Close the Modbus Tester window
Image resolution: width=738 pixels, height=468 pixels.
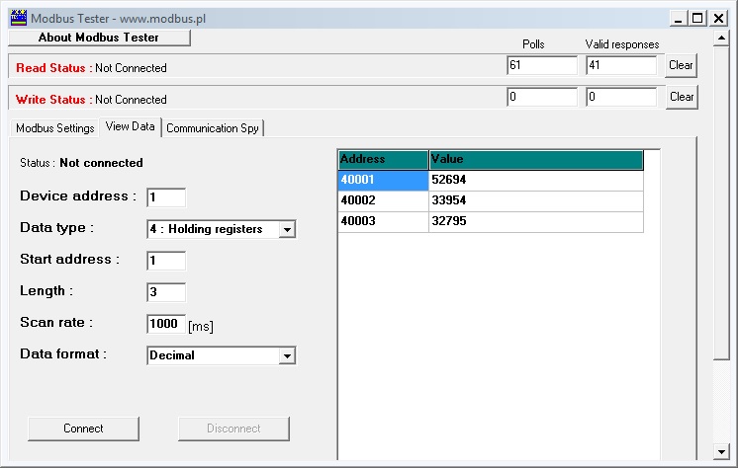click(x=718, y=19)
